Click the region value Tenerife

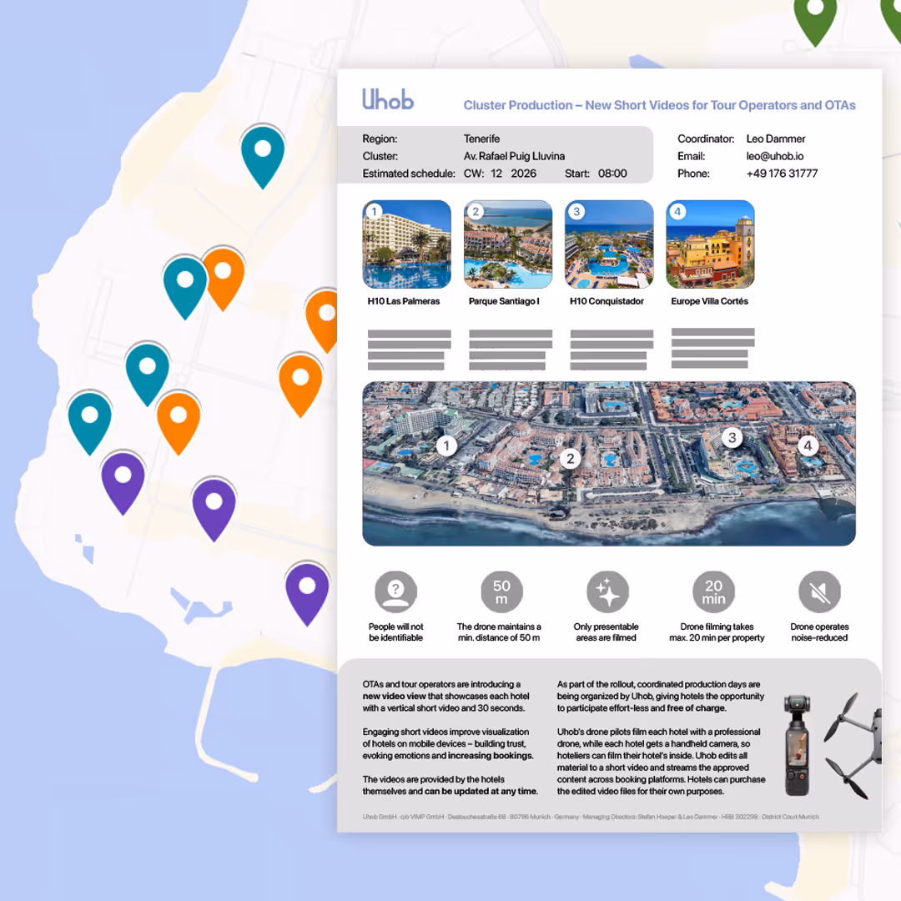[x=481, y=139]
